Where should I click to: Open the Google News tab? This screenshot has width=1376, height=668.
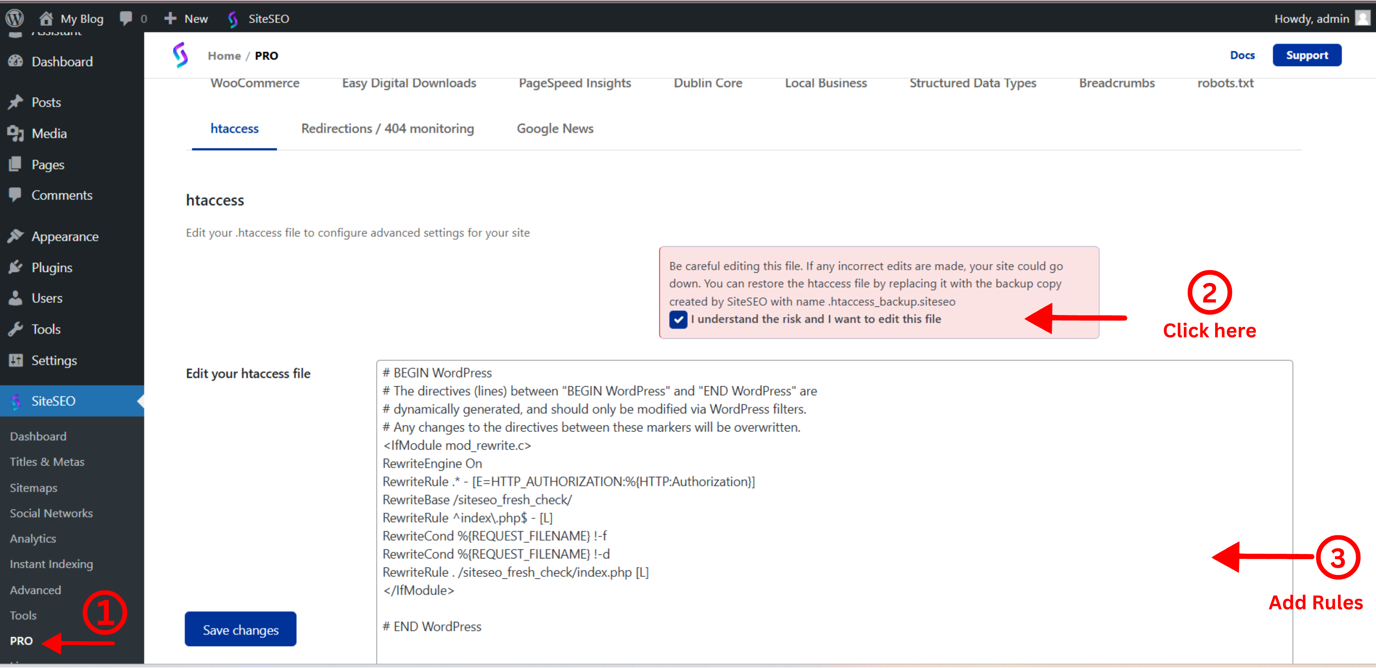(555, 129)
